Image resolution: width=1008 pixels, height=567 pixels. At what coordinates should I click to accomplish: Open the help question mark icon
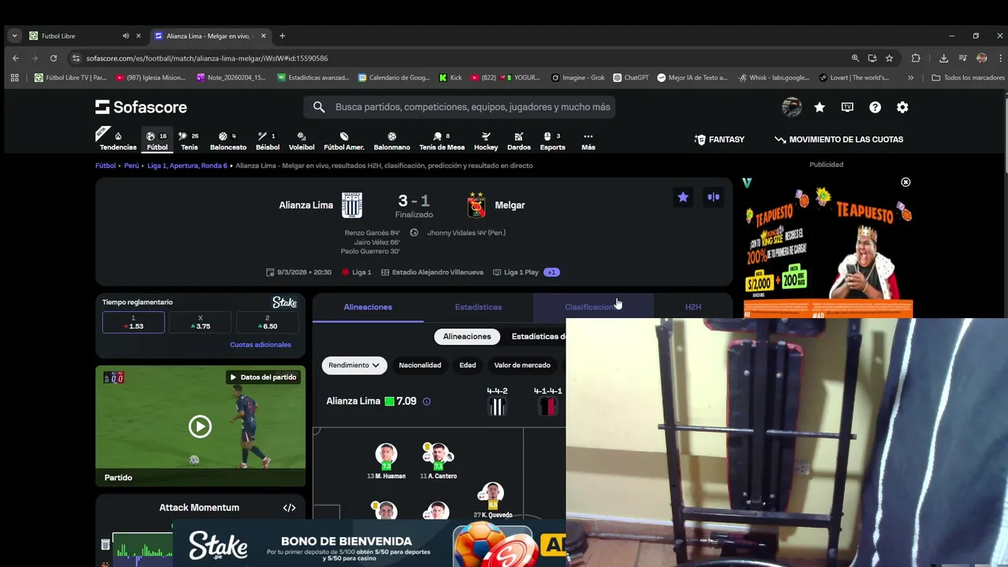tap(875, 107)
